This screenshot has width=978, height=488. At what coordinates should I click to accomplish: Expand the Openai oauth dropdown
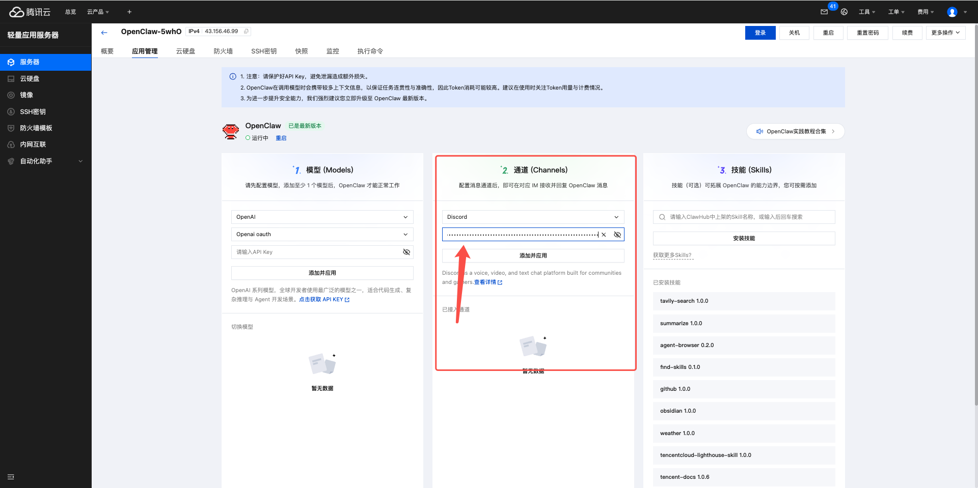(x=322, y=235)
